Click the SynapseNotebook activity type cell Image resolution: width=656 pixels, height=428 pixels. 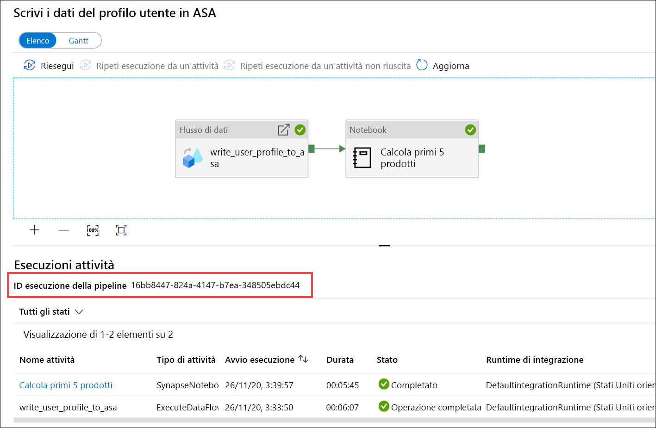187,385
